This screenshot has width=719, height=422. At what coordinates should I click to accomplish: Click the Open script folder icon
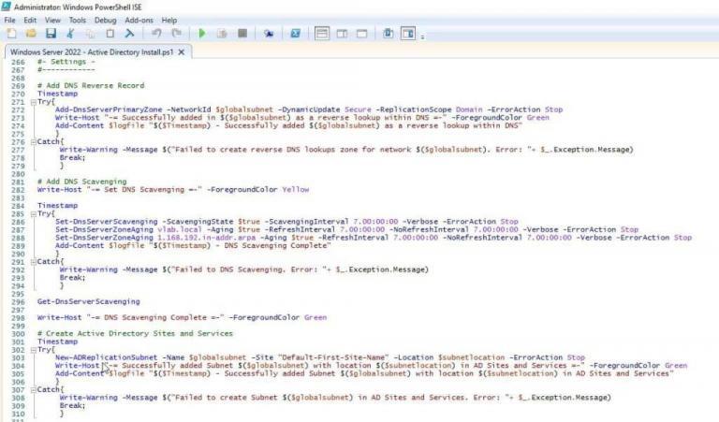tap(30, 34)
